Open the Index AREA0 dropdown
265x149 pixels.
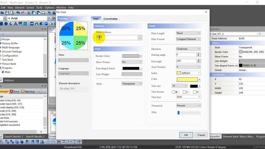[x=188, y=73]
